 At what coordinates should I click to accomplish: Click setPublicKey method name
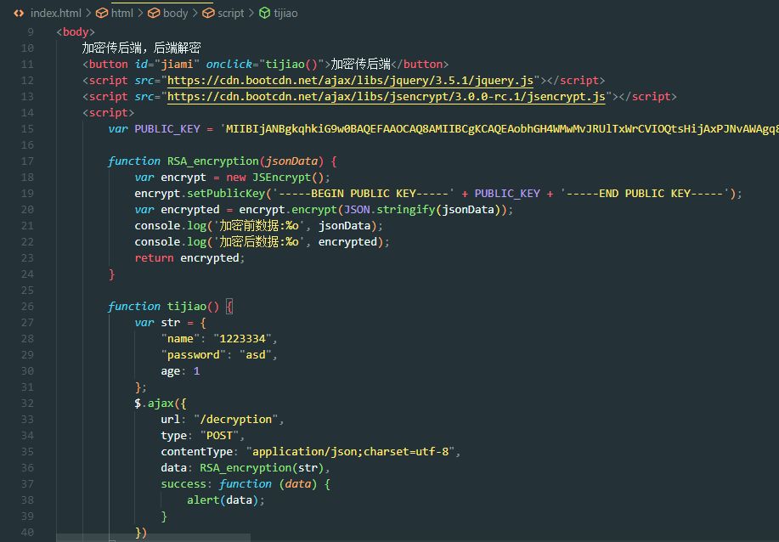226,194
